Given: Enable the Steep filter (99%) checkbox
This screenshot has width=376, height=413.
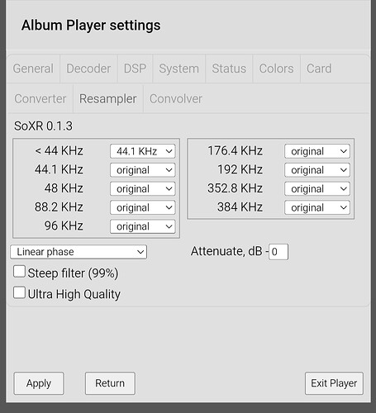Looking at the screenshot, I should click(x=19, y=272).
